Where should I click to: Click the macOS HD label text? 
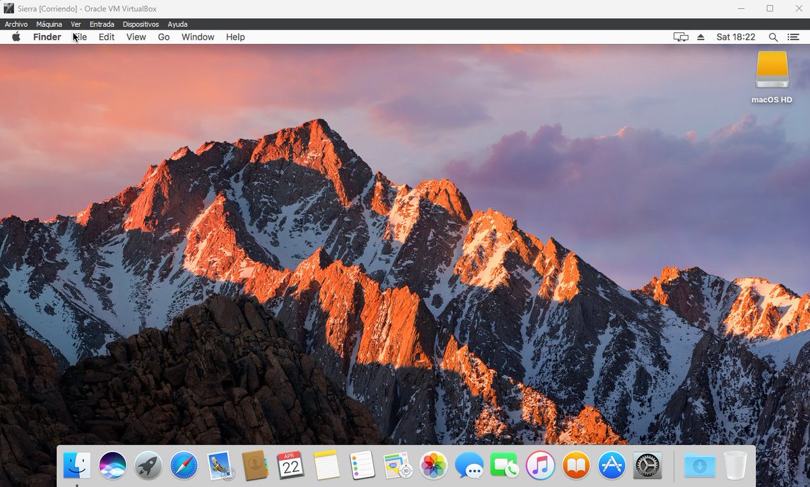pyautogui.click(x=772, y=100)
